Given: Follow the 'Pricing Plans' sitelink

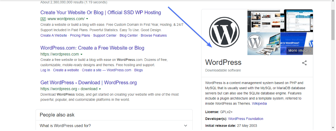Looking at the screenshot, I should [80, 35].
